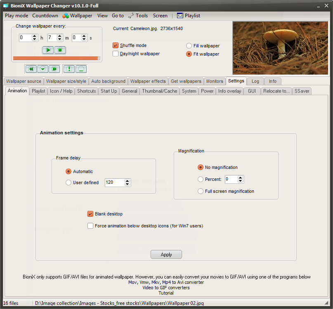Toggle Shuffle mode checkbox
This screenshot has width=333, height=309.
[115, 45]
